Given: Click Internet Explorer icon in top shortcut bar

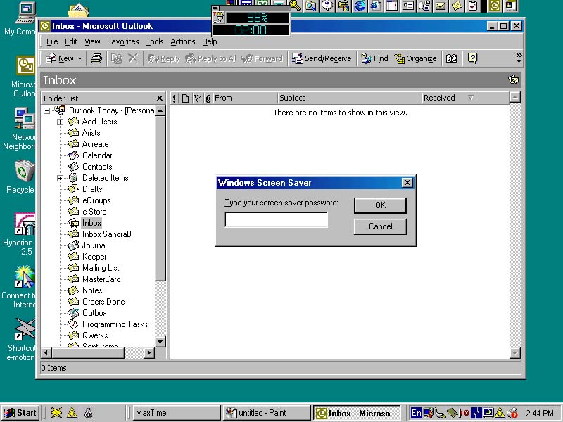Looking at the screenshot, I should pos(360,6).
